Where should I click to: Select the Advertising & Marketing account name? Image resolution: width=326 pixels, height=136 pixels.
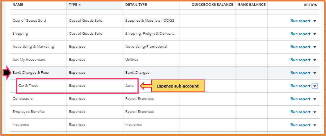[33, 47]
